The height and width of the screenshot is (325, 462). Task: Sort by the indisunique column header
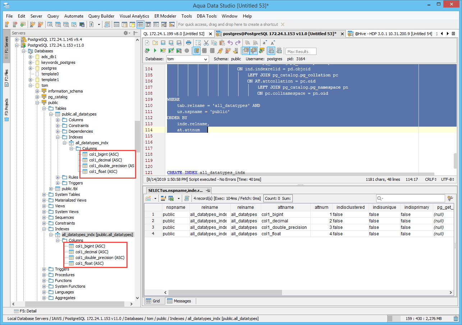pyautogui.click(x=384, y=207)
